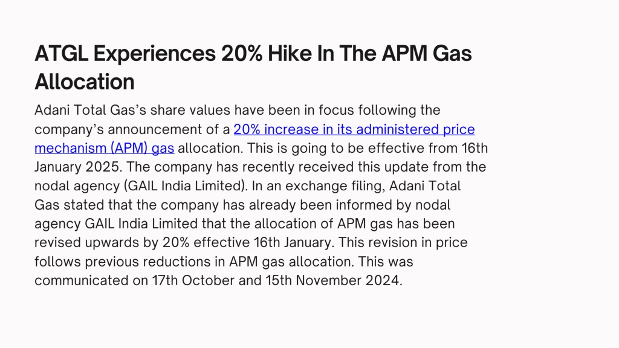The height and width of the screenshot is (348, 619).
Task: Click the words 'nodal agency' before the parenthesis
Action: point(77,186)
